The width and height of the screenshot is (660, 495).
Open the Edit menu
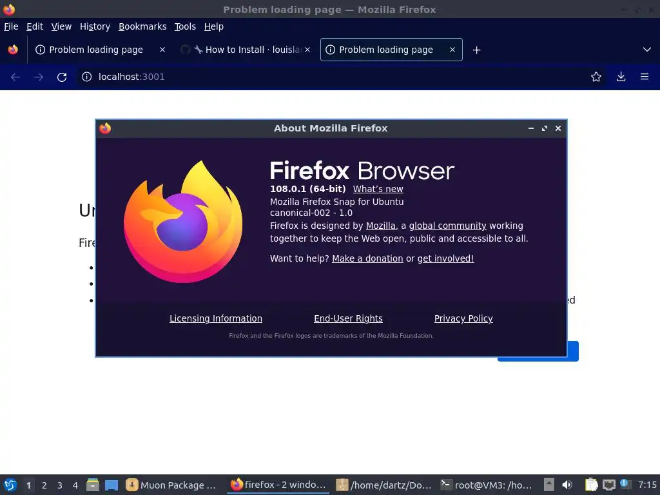(x=35, y=26)
